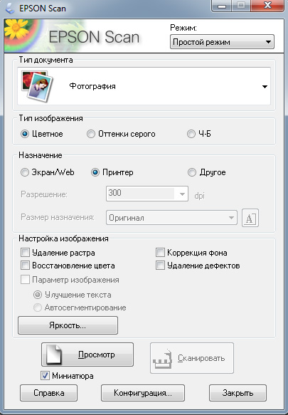Choose Экран/Web as destination
Viewport: 288px width, 415px height.
[25, 172]
